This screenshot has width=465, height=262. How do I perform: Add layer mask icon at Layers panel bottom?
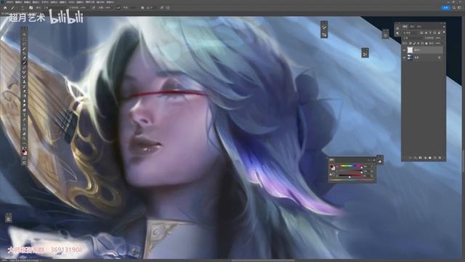tap(420, 158)
